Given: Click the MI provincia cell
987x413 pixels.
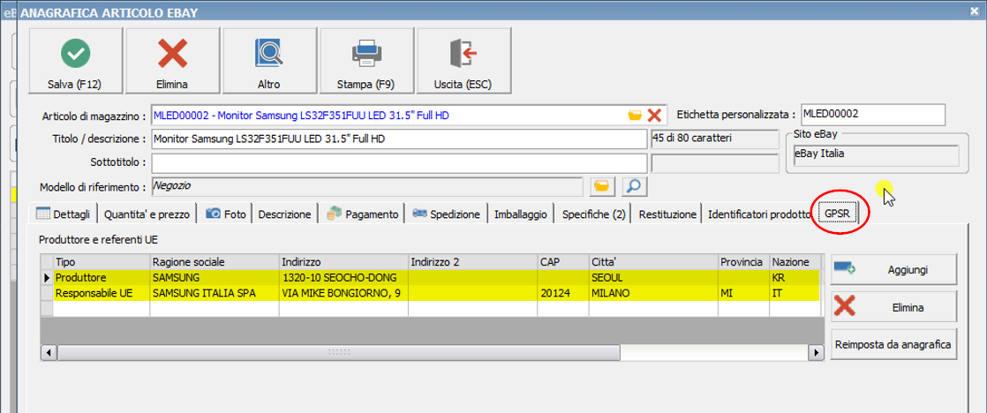Looking at the screenshot, I should click(x=744, y=293).
